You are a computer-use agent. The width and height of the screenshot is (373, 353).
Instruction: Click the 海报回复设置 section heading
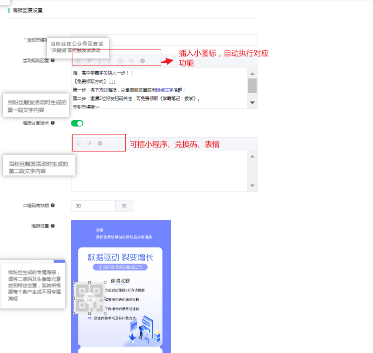[27, 10]
